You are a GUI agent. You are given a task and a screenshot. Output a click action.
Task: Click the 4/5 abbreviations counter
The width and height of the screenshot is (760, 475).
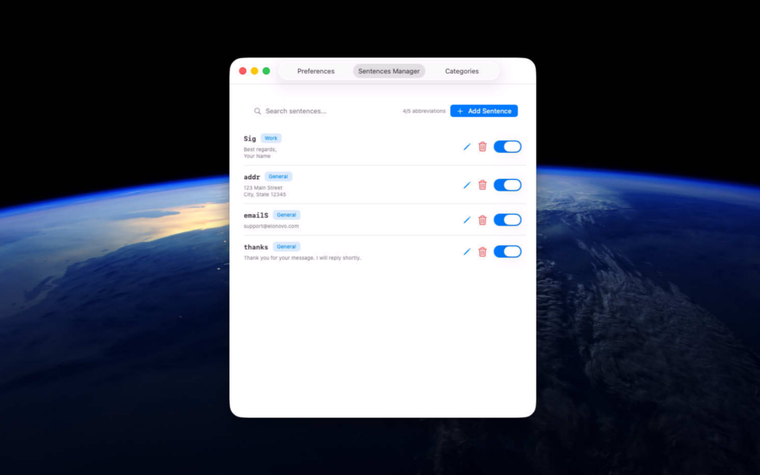click(424, 111)
